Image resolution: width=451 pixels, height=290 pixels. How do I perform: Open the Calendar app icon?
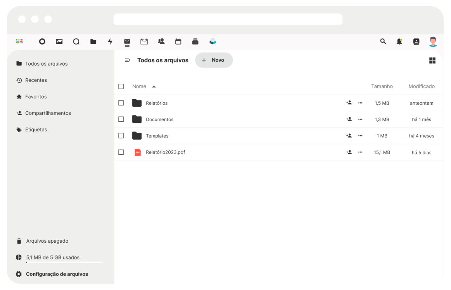[178, 41]
